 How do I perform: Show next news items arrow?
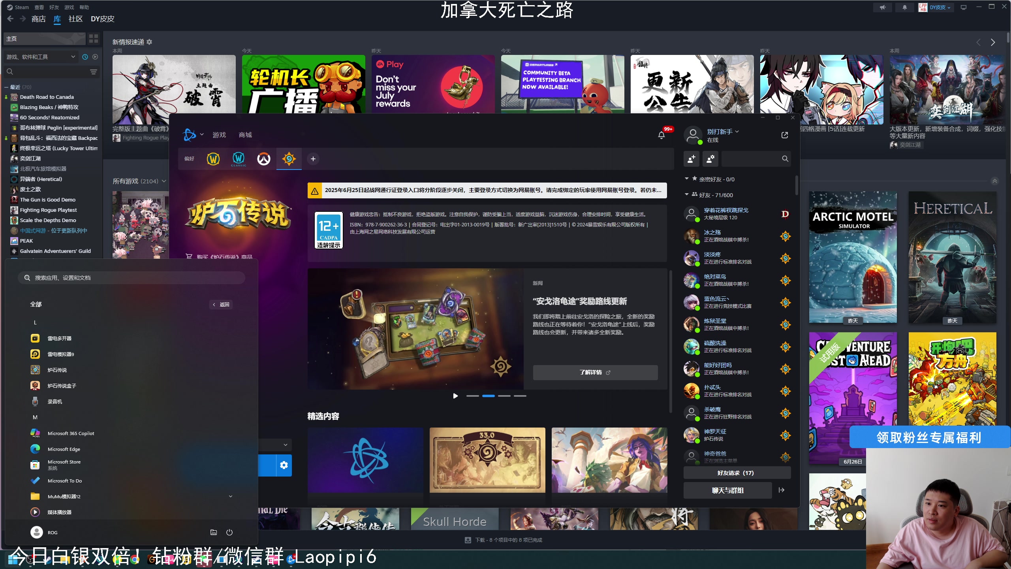tap(993, 42)
